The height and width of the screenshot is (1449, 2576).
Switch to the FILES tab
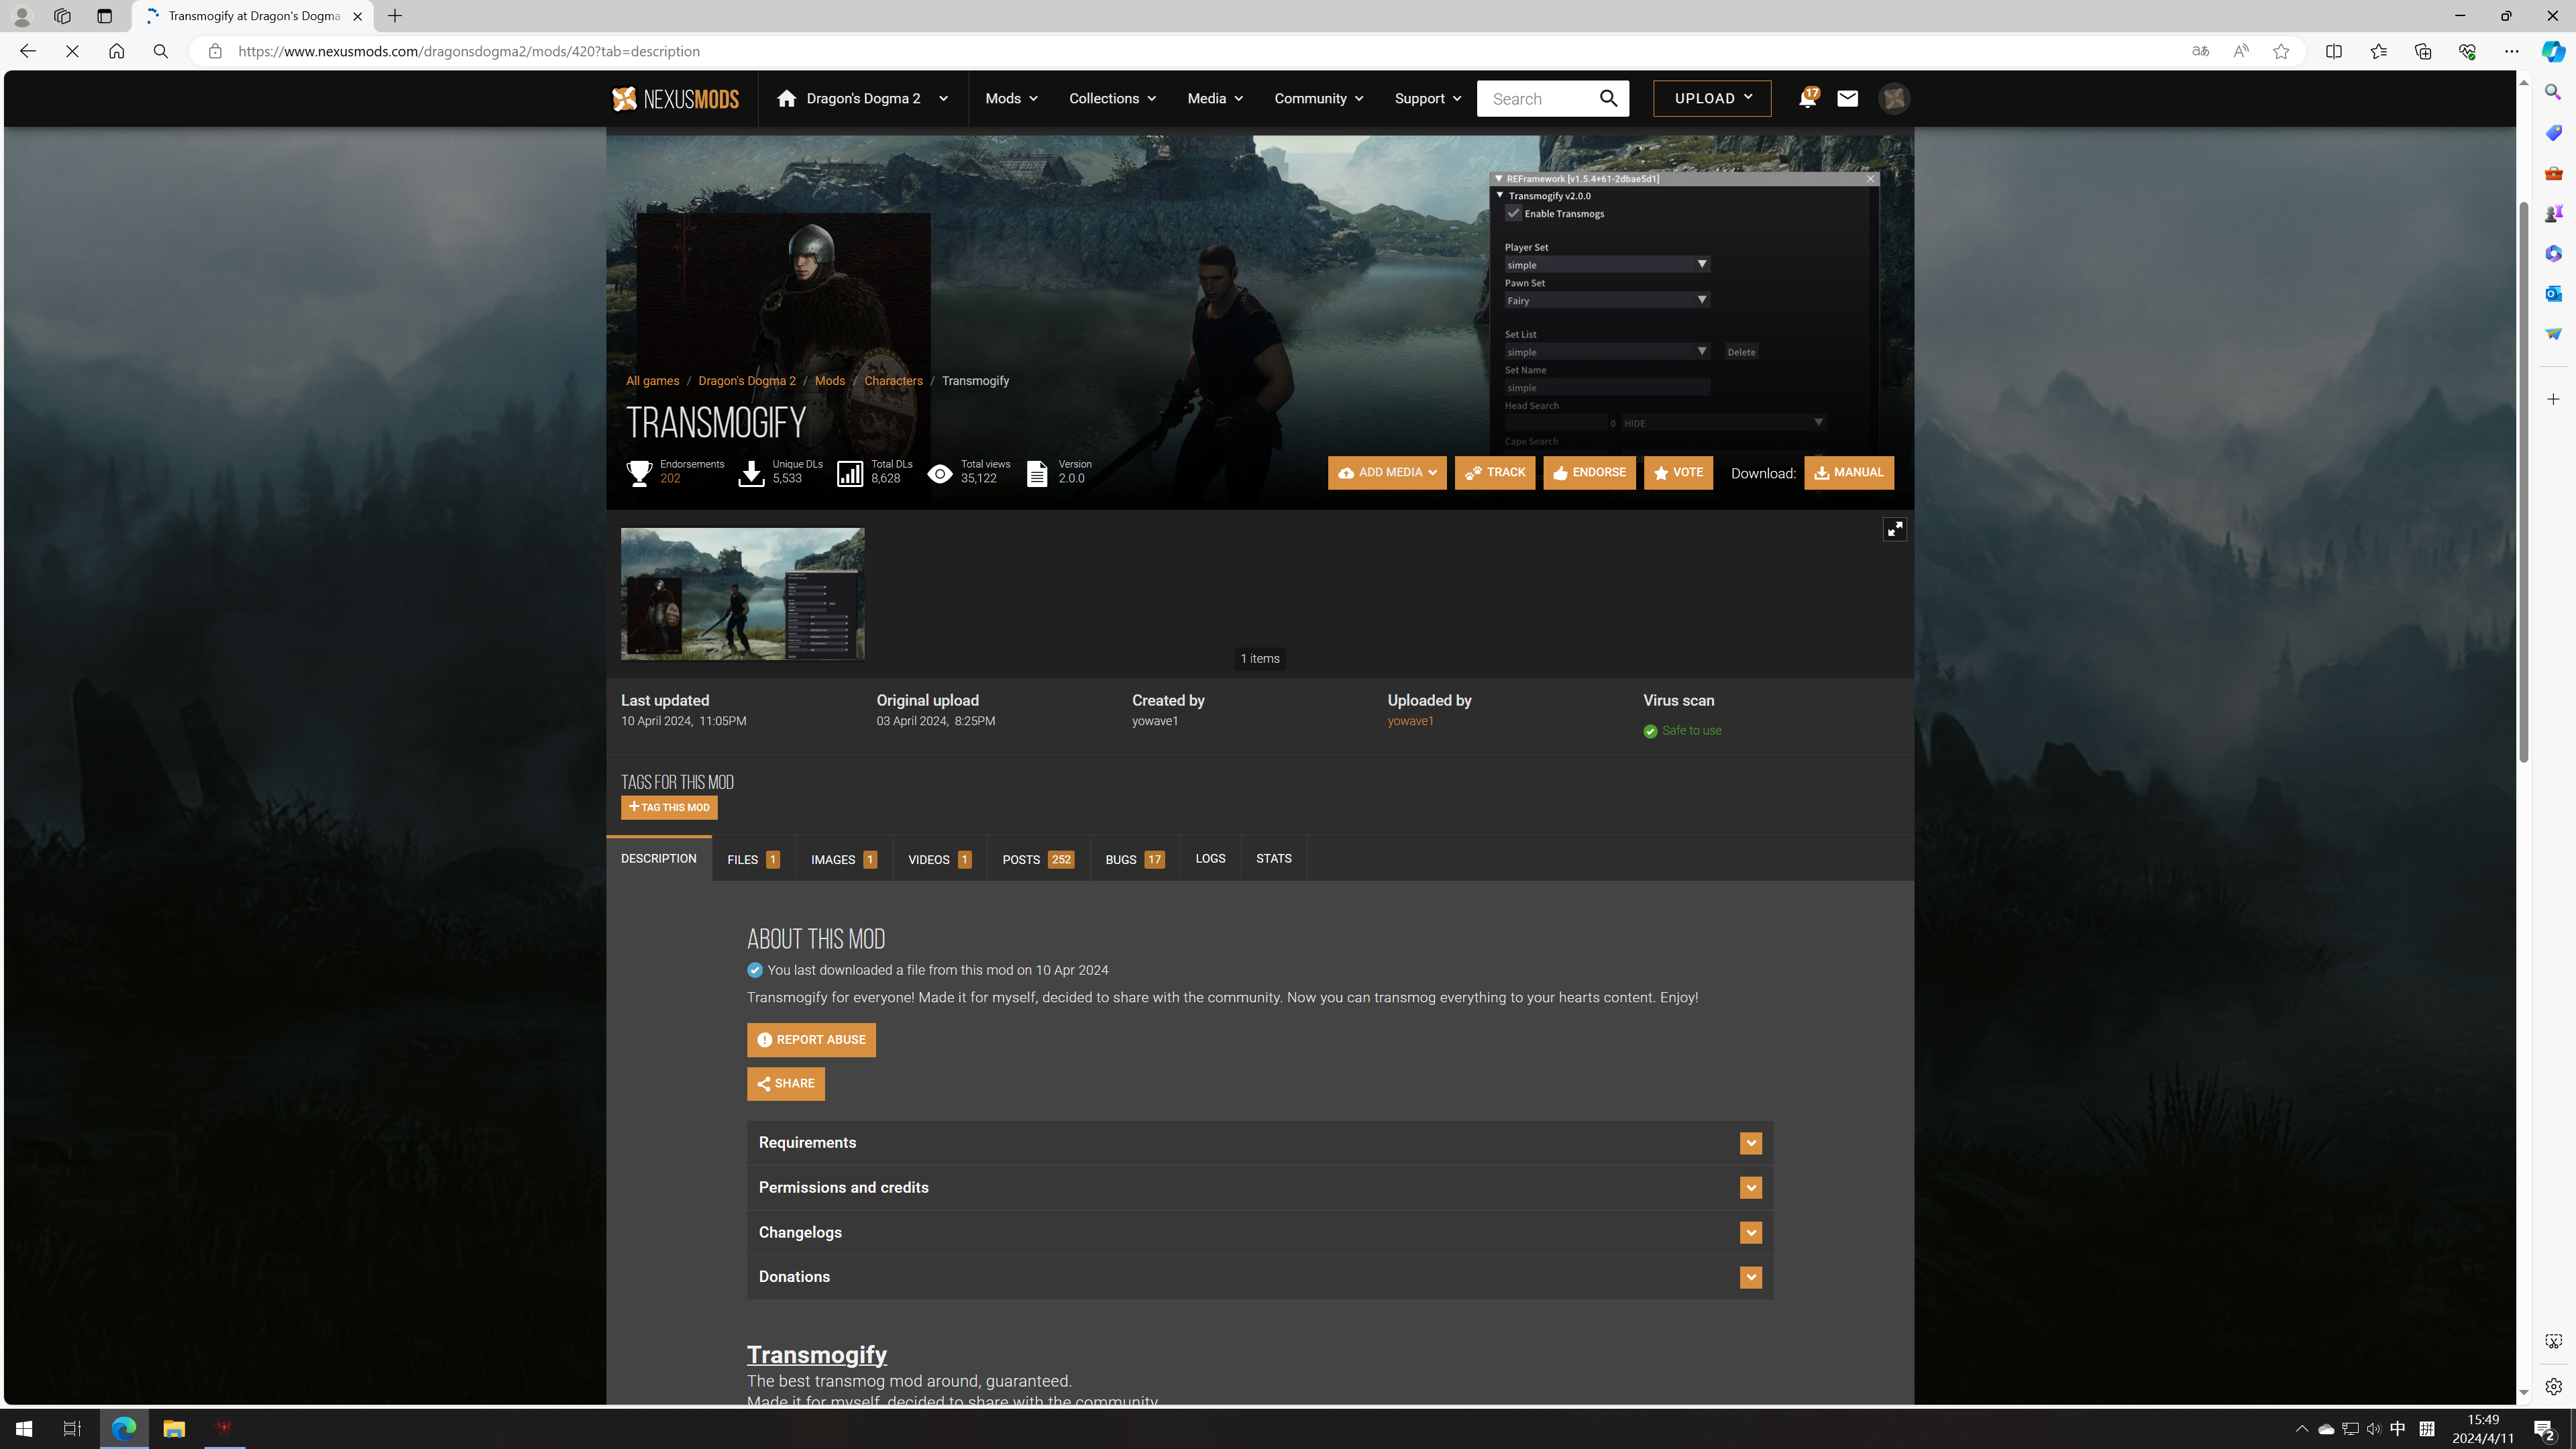tap(753, 859)
